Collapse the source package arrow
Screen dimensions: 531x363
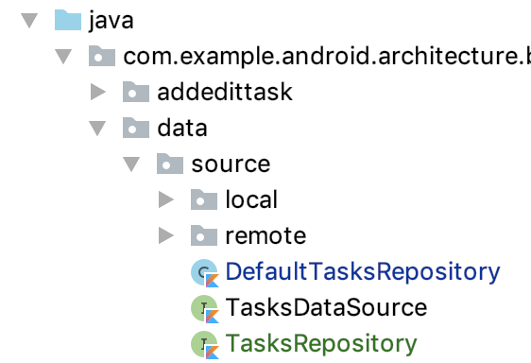click(131, 164)
